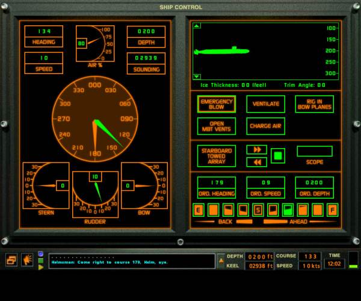Click the Ship Control title

pyautogui.click(x=180, y=7)
